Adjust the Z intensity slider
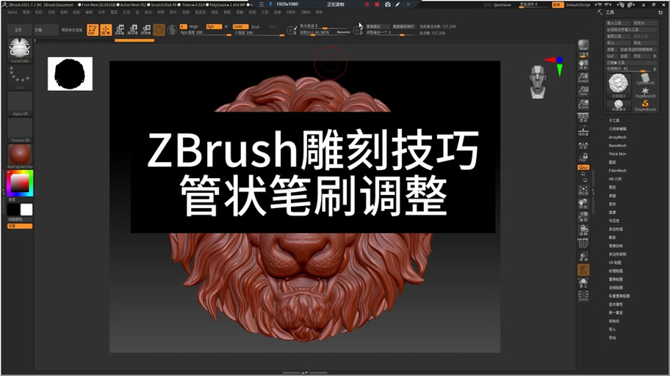Viewport: 670px width, 376px height. [259, 33]
